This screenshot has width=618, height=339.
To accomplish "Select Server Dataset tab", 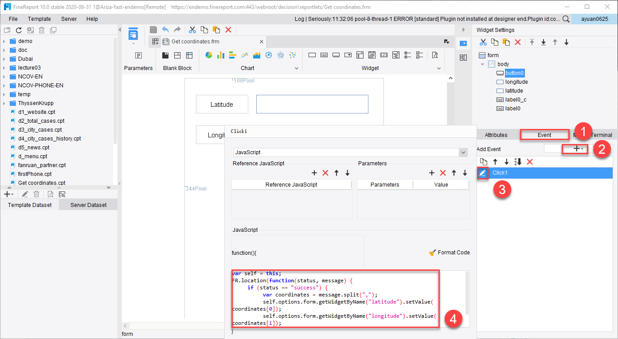I will [x=88, y=205].
